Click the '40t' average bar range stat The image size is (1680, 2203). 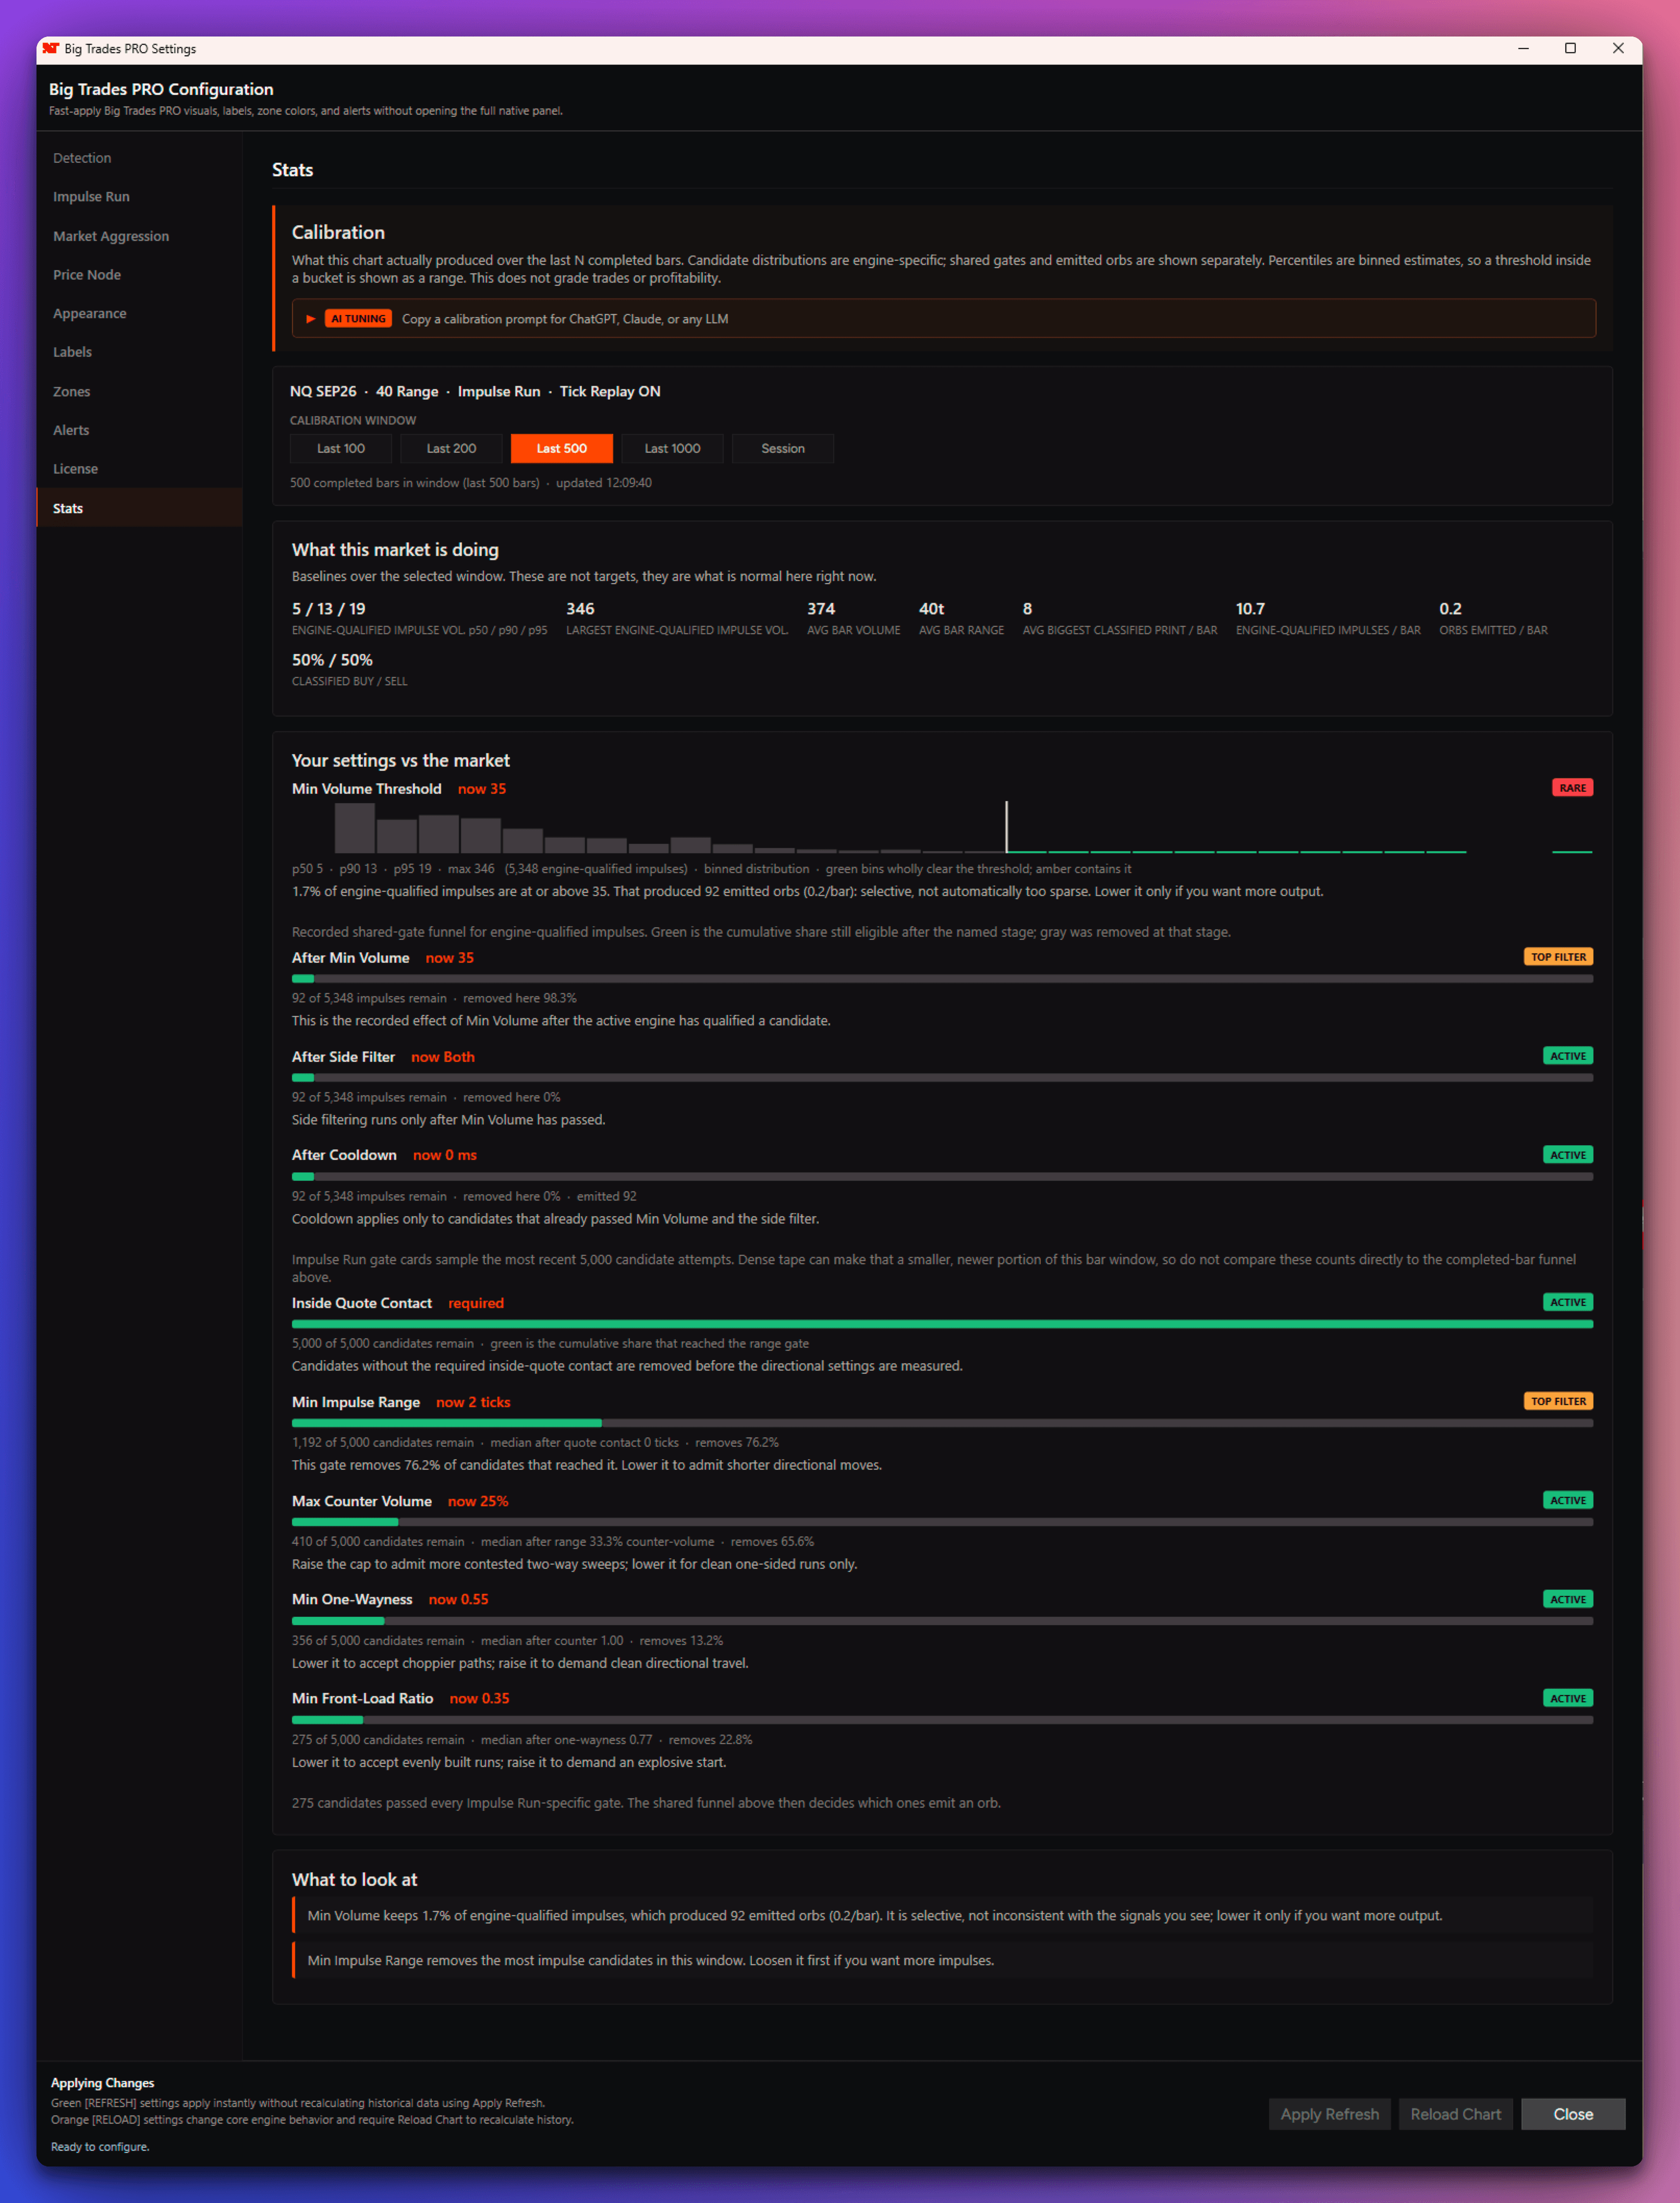click(931, 609)
